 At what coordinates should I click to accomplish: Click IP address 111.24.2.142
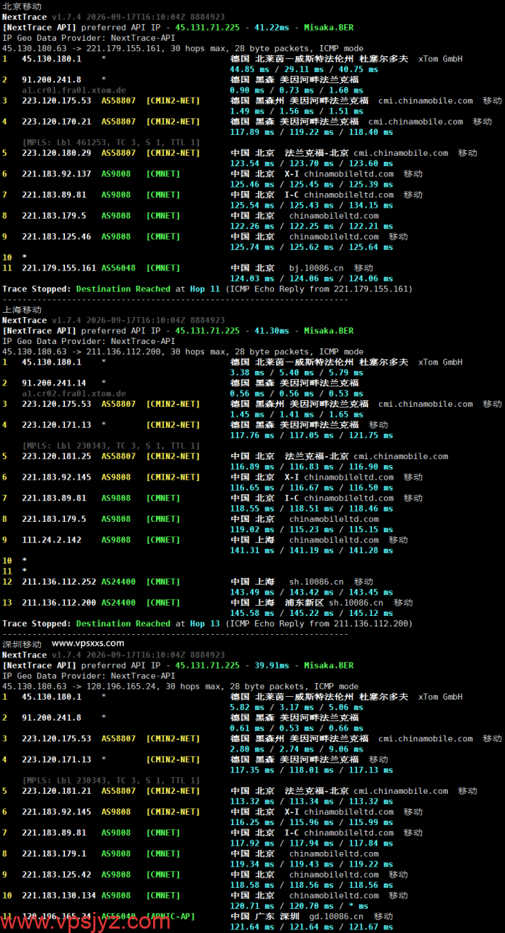(52, 540)
